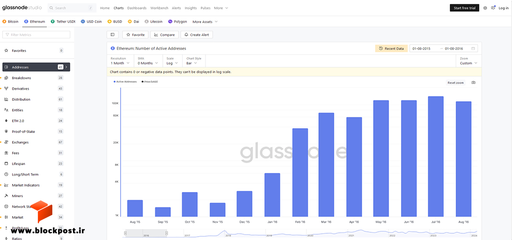Click the BUSD asset icon
The height and width of the screenshot is (240, 512).
pyautogui.click(x=110, y=22)
